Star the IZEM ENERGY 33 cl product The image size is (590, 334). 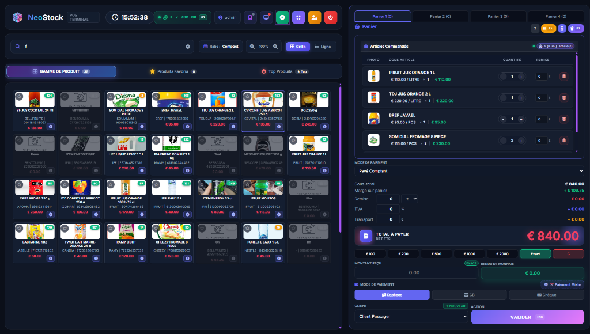tap(202, 185)
